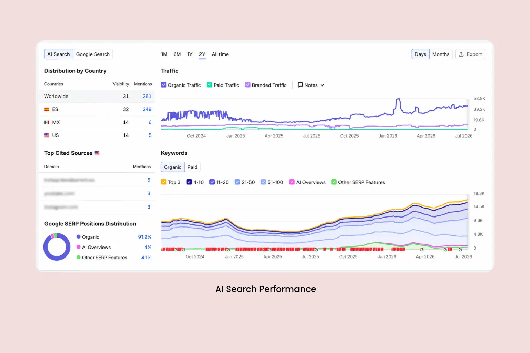Click the AI Overviews legend pink dot

coord(79,247)
